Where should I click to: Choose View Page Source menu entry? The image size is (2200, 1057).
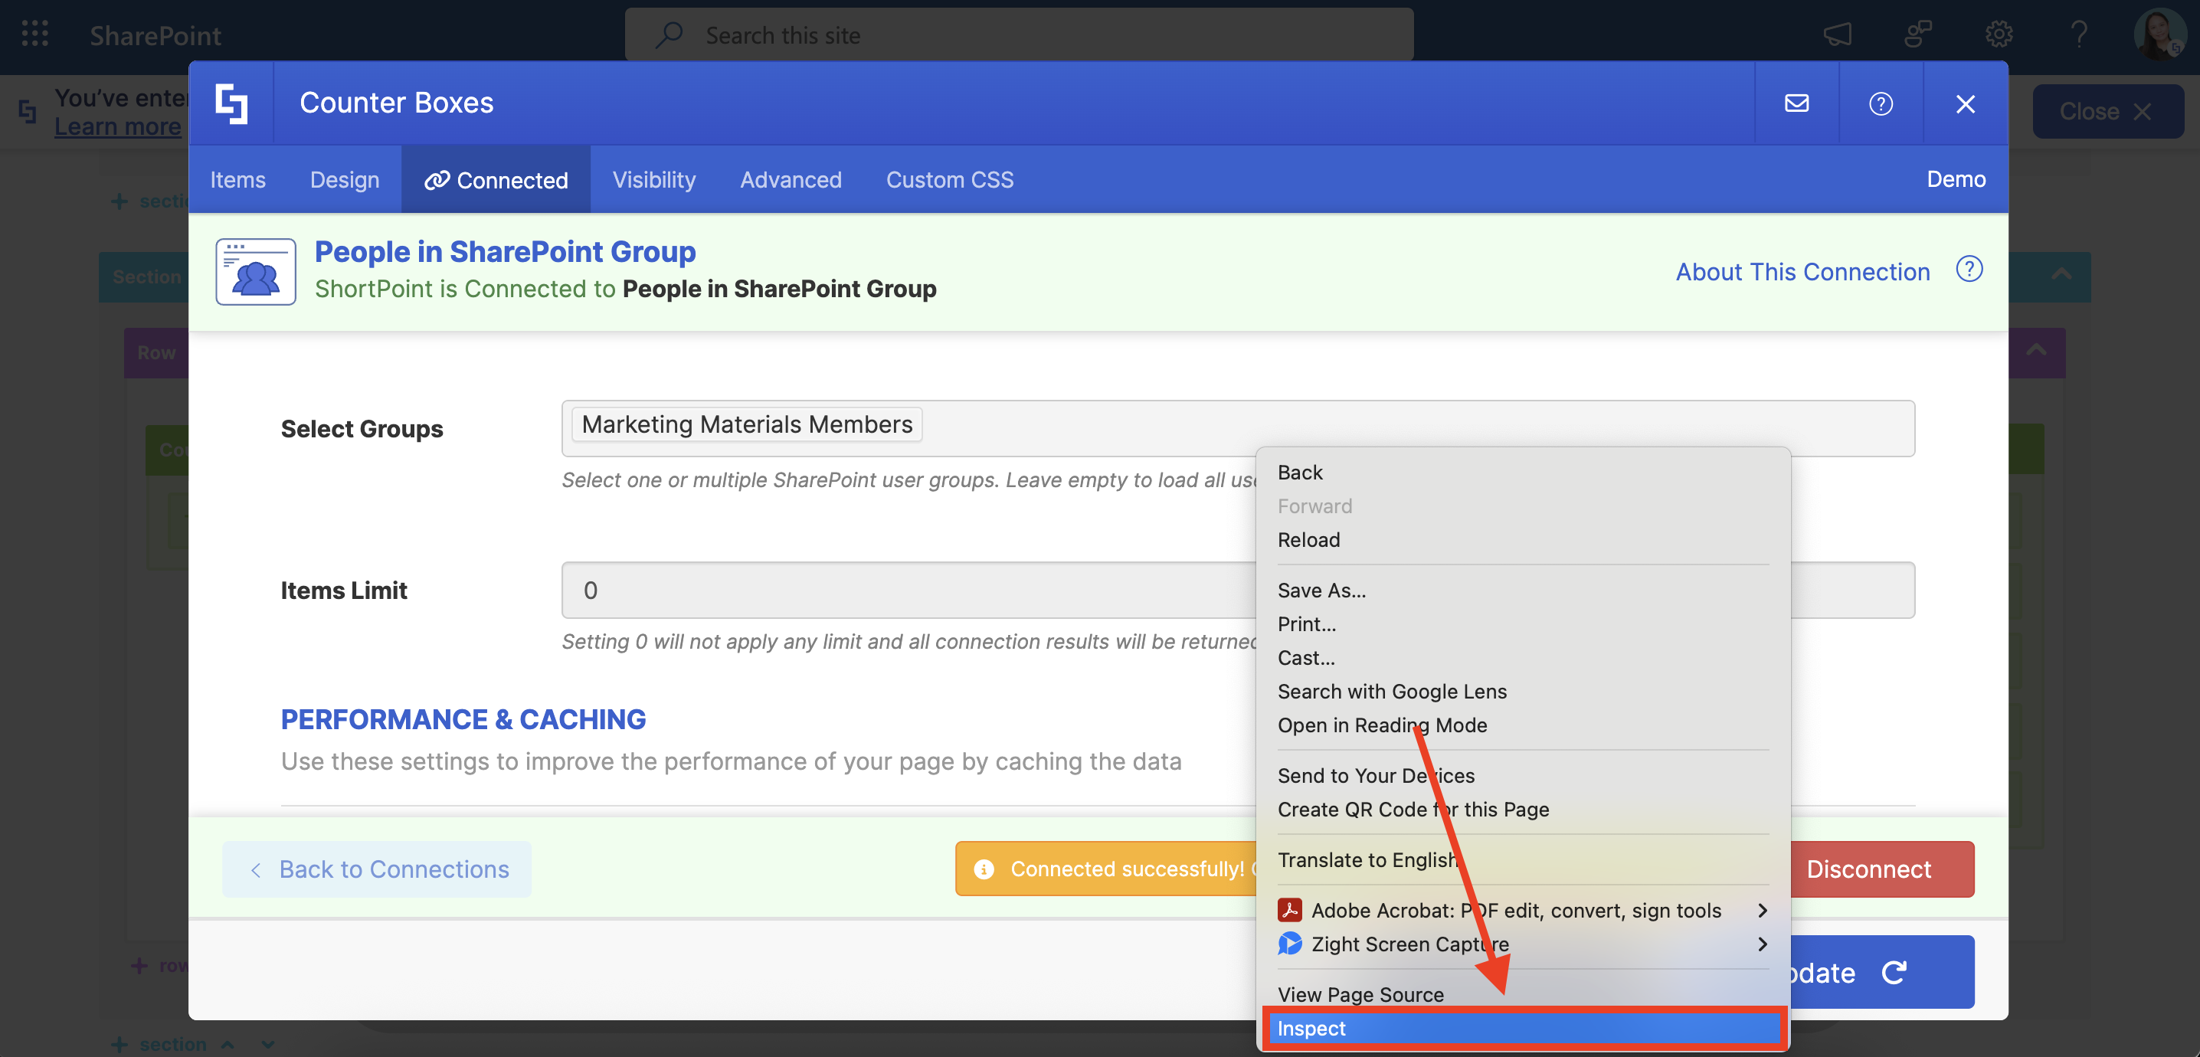point(1360,995)
